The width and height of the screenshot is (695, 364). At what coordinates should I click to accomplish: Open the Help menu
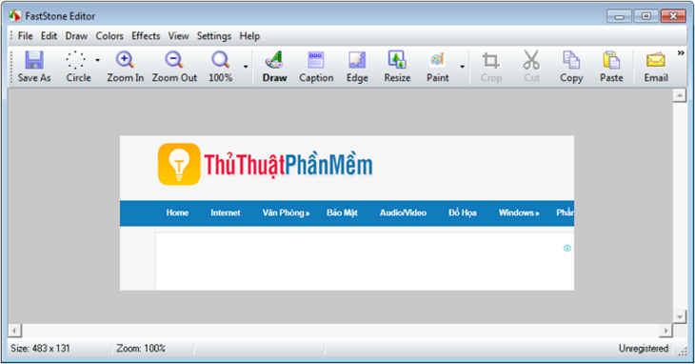pyautogui.click(x=249, y=36)
